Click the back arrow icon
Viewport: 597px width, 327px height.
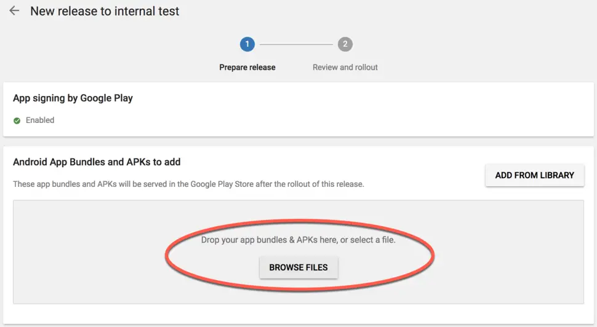click(14, 11)
